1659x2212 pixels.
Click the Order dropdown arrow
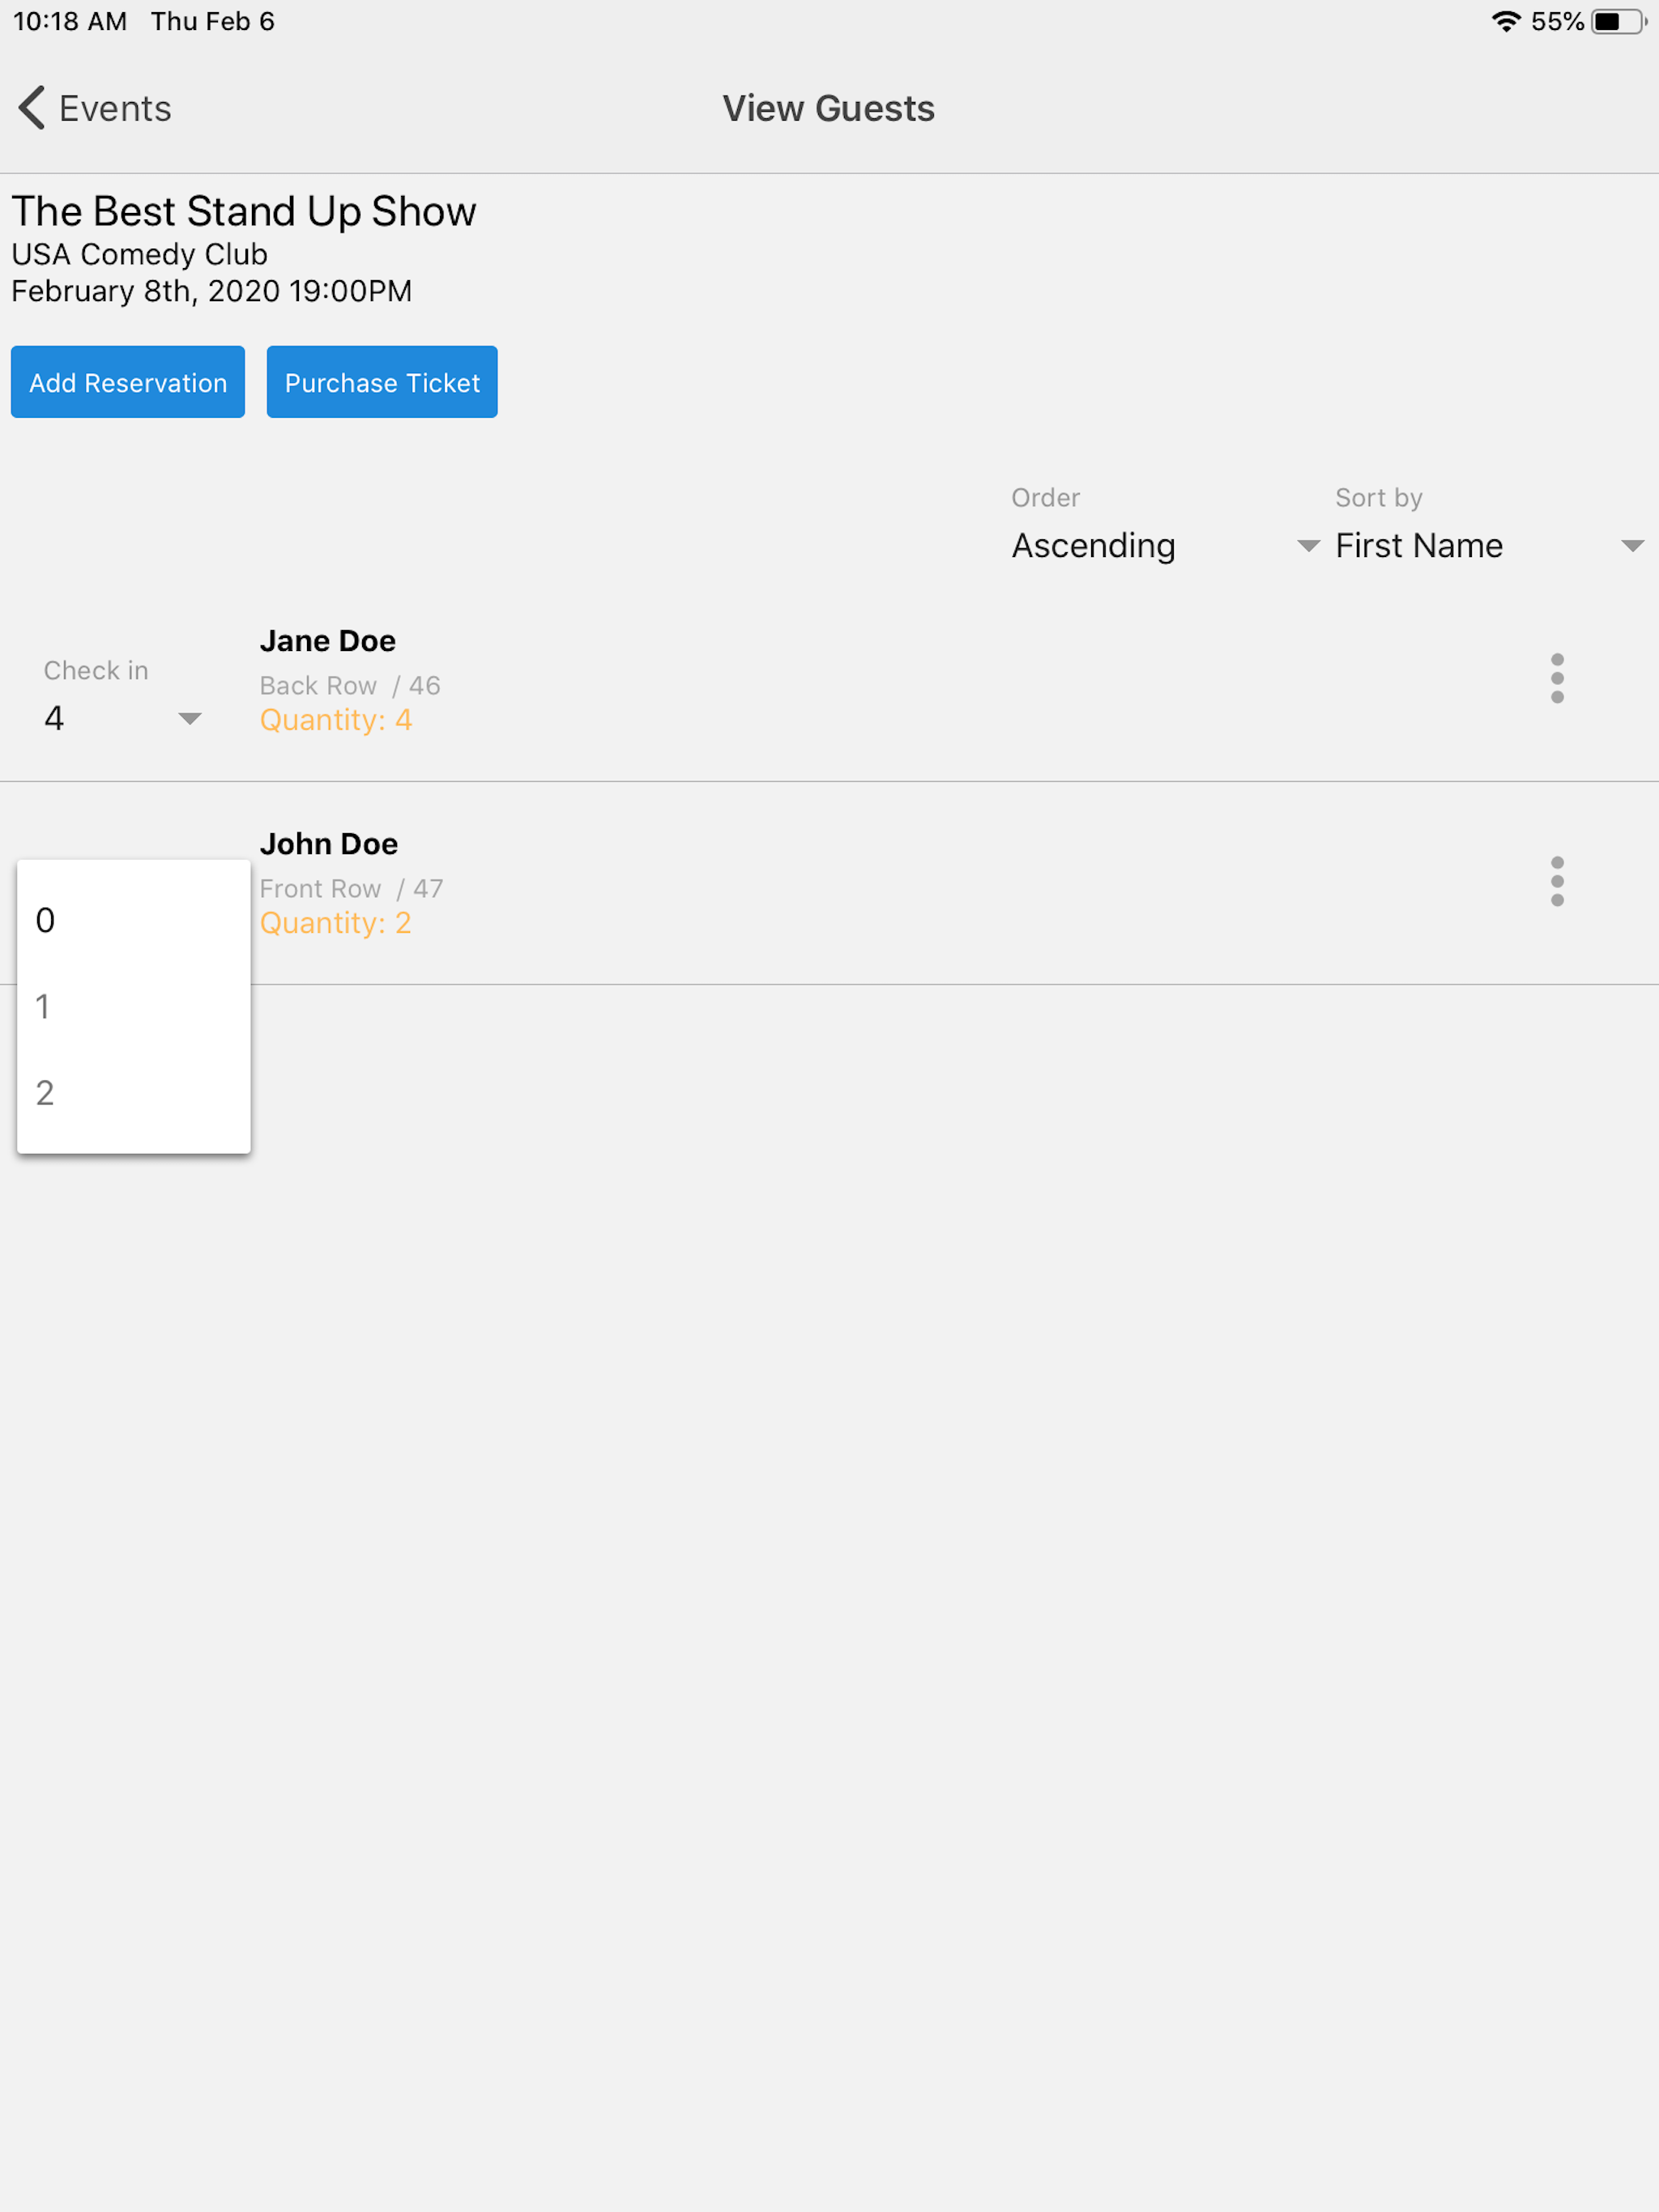tap(1307, 546)
